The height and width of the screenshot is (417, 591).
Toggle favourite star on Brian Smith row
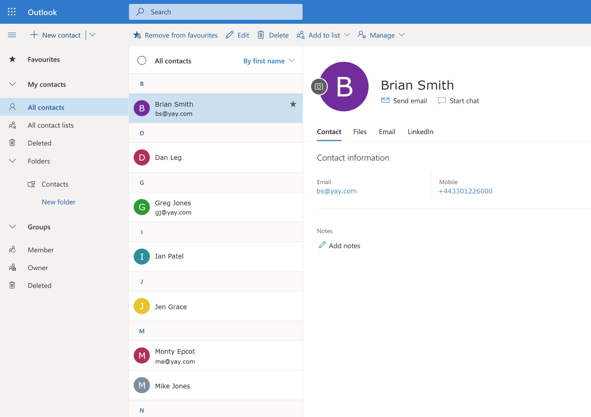293,104
